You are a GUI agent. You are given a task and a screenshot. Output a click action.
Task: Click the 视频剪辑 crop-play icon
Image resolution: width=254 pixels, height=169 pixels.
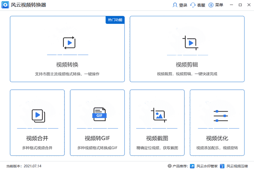pos(190,43)
